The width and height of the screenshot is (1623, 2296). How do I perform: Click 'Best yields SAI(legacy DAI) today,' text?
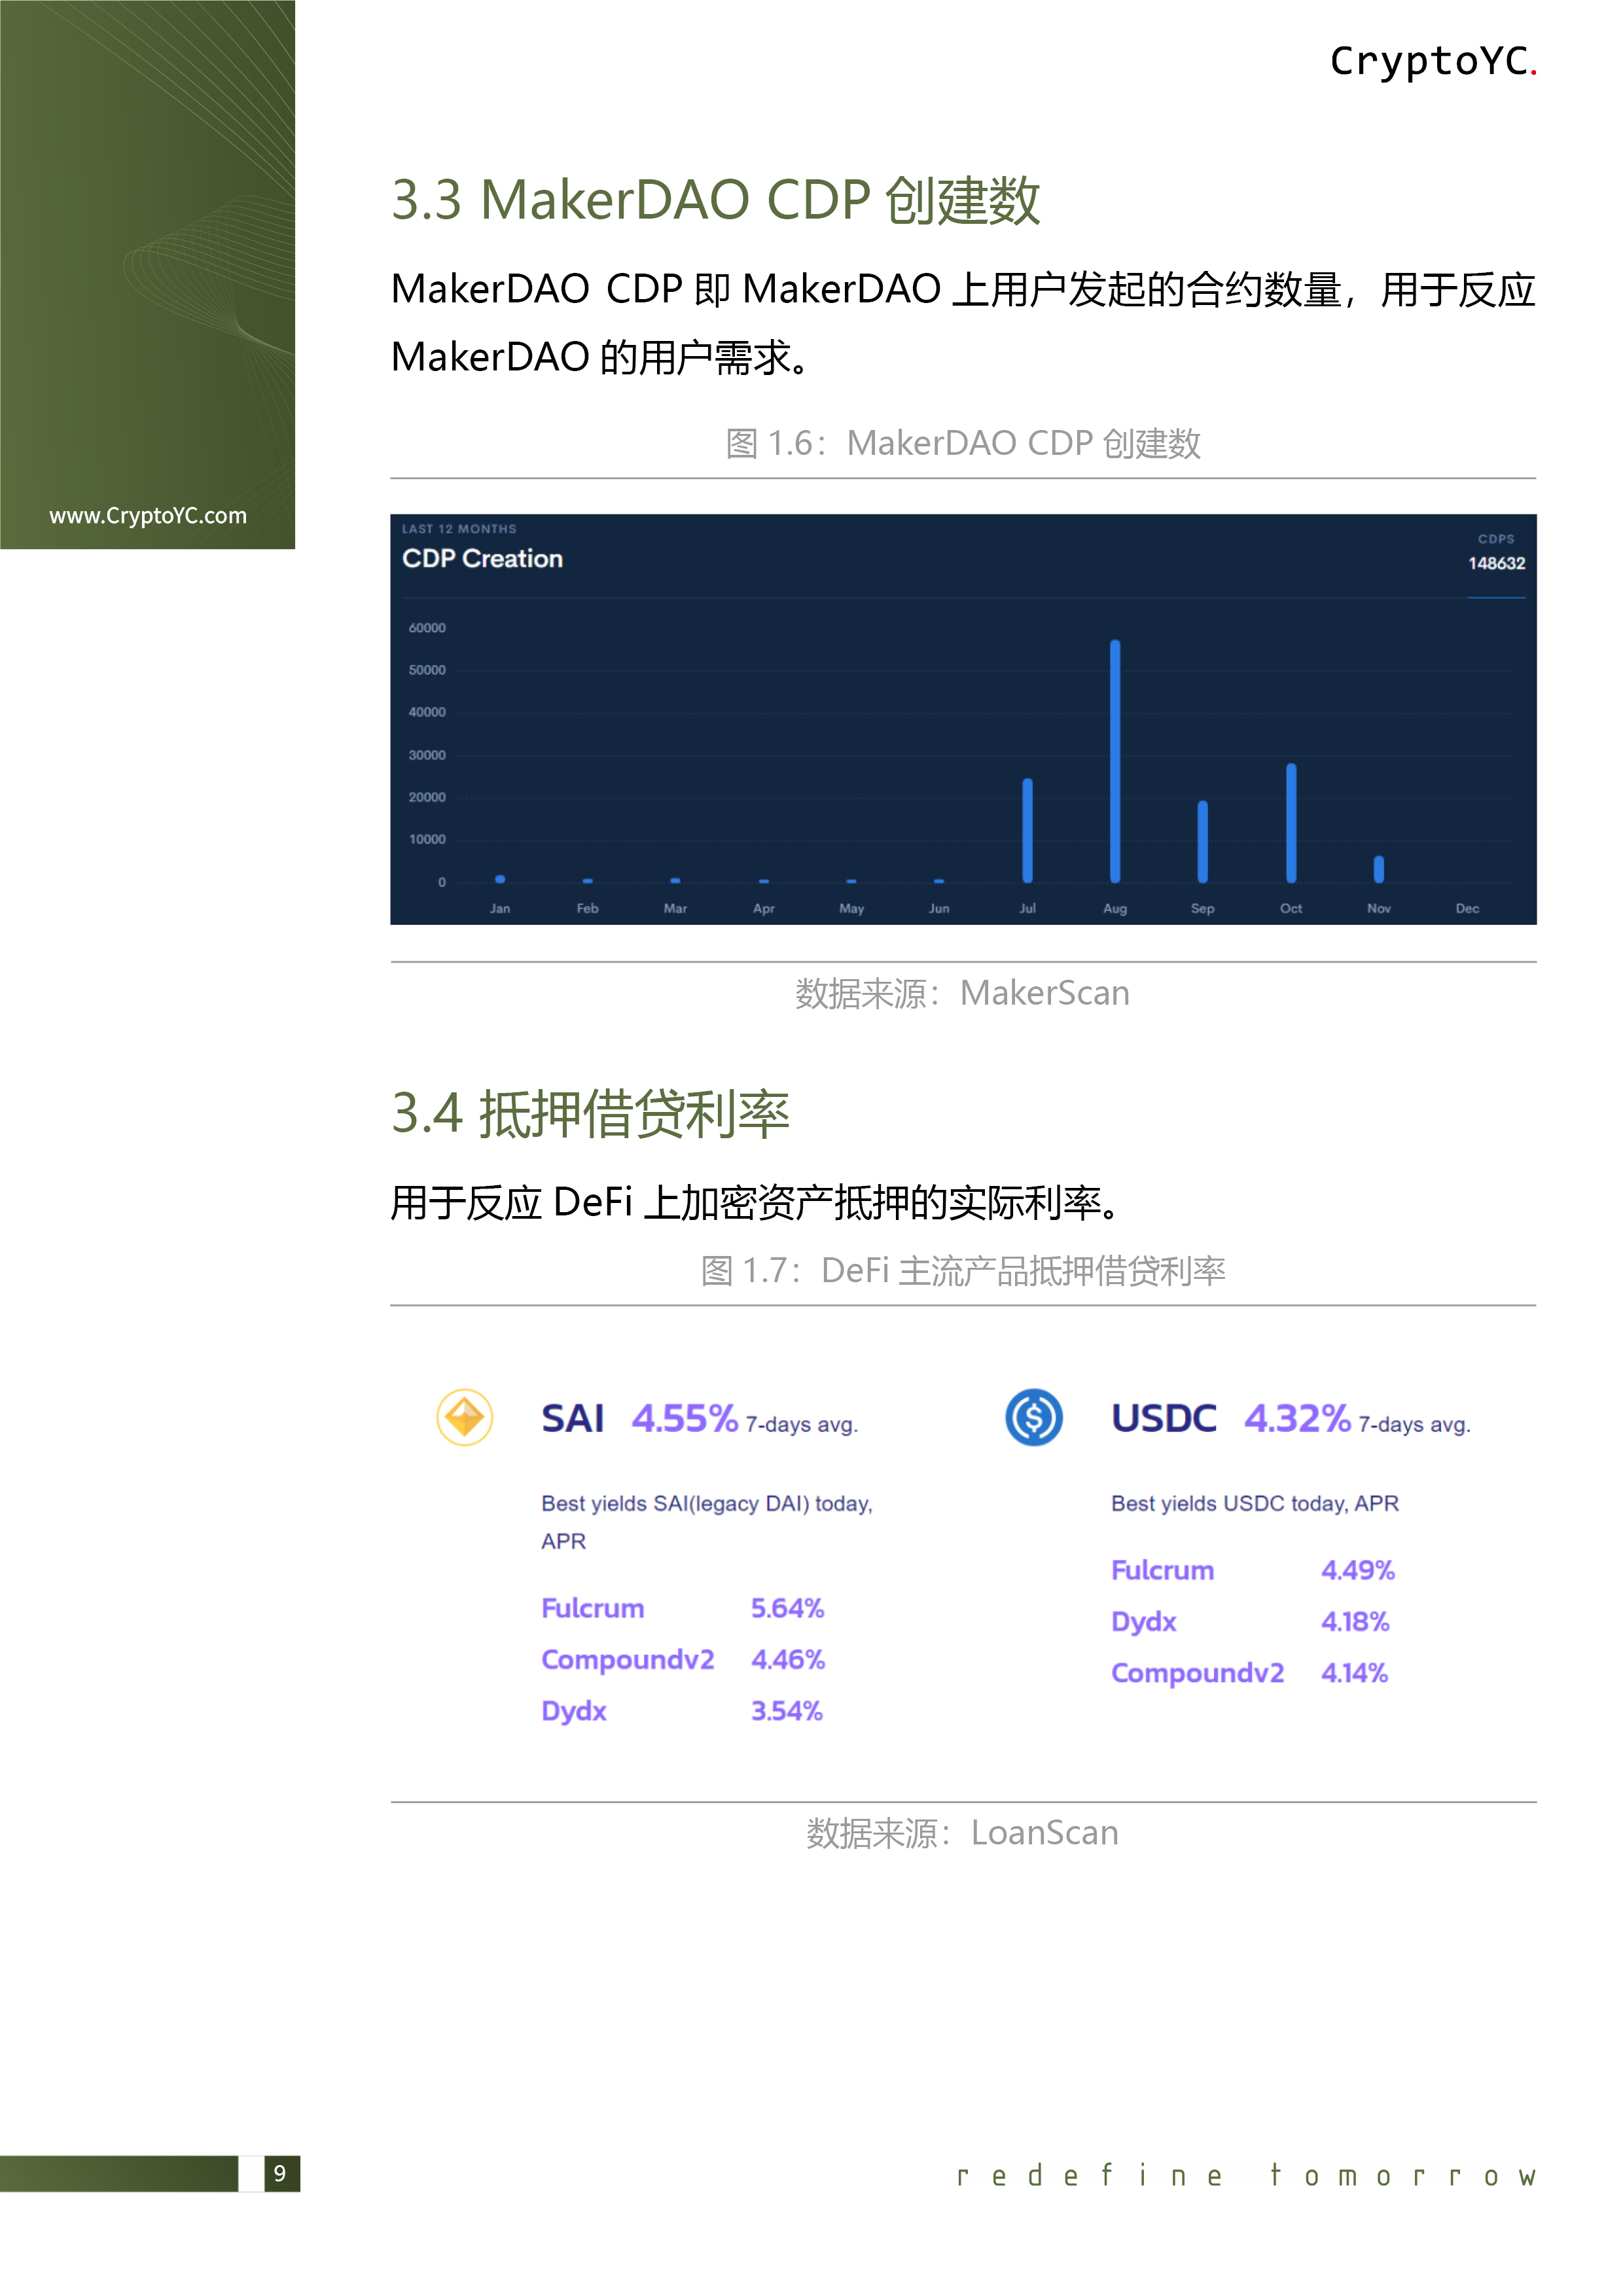click(707, 1504)
